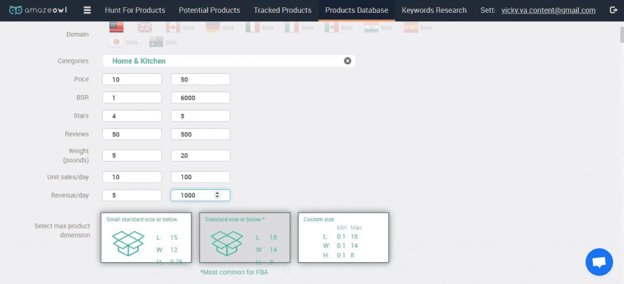Open the Hunt For Products tab

click(x=135, y=10)
